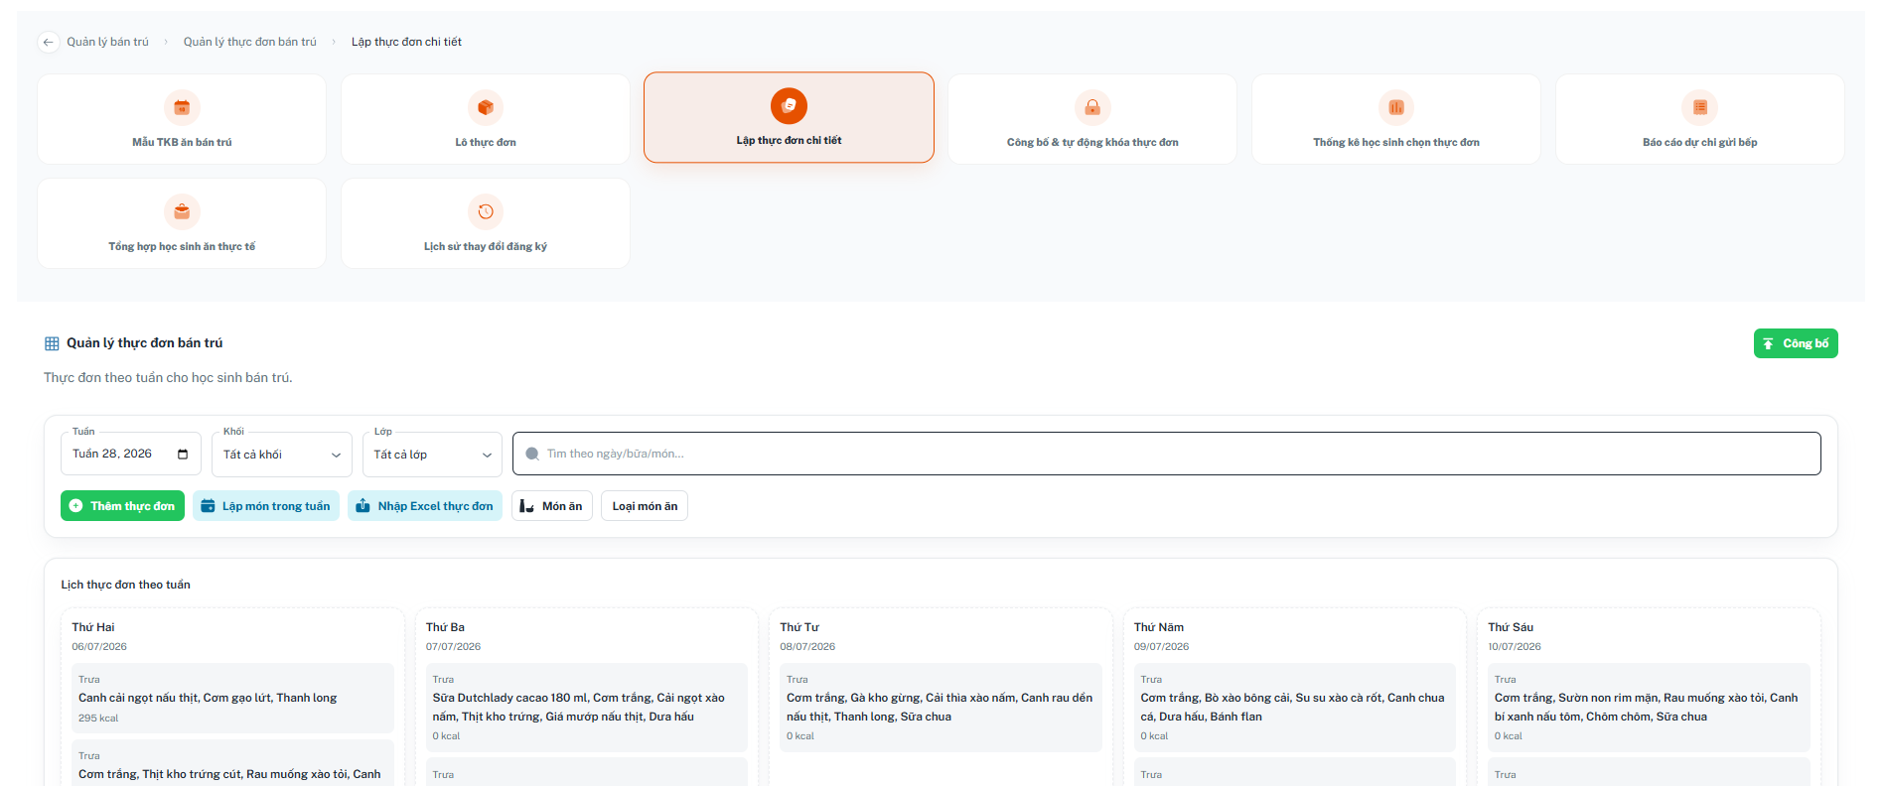Select the Lập thực đơn chi tiết tab

click(x=789, y=117)
